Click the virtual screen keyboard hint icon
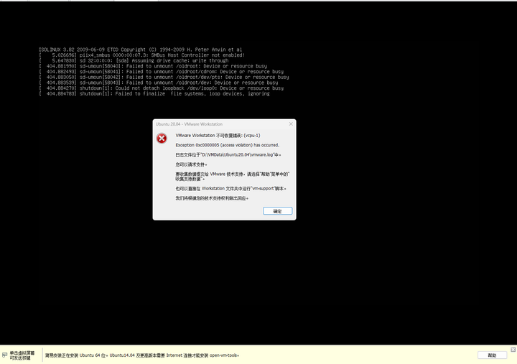The height and width of the screenshot is (364, 517). 4,355
